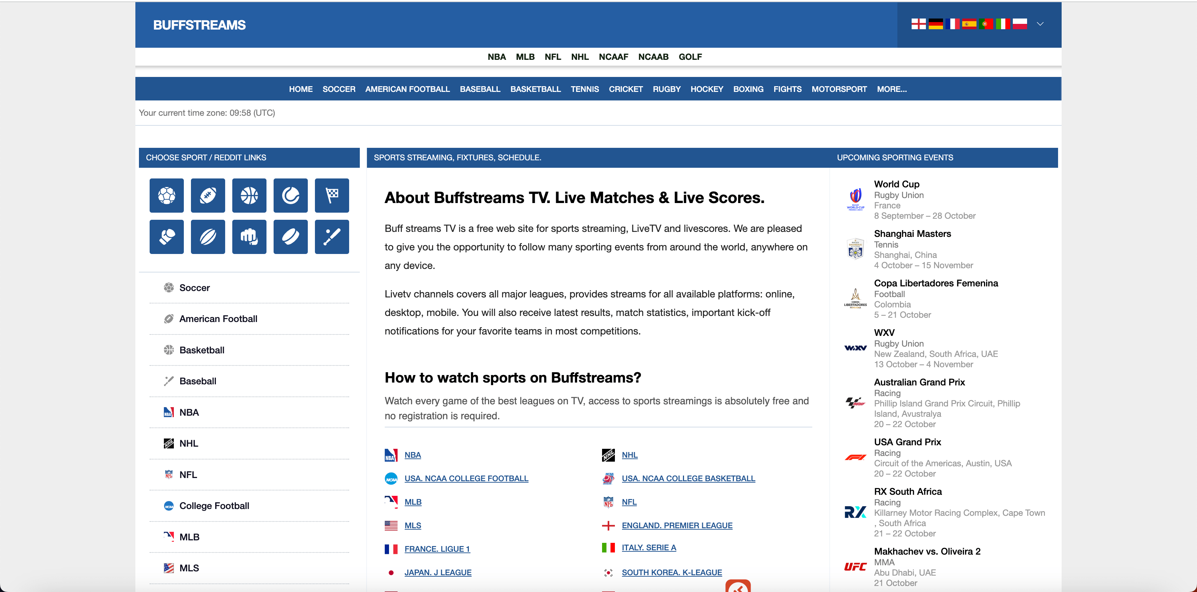Open the Makhachev vs. Oliveira 2 event

click(x=927, y=551)
